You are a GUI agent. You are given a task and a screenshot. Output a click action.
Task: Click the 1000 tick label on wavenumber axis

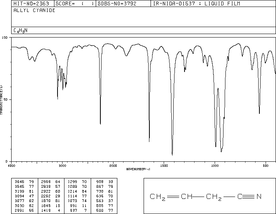click(215, 166)
